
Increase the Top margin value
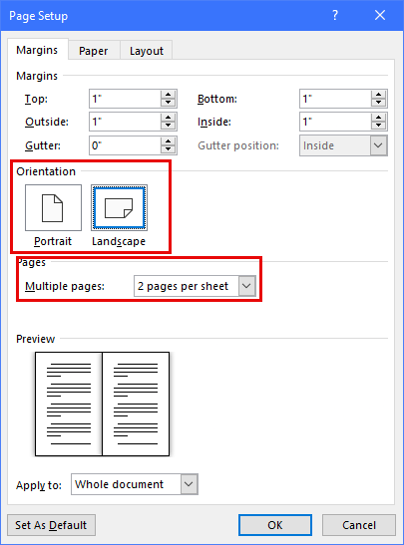click(168, 95)
